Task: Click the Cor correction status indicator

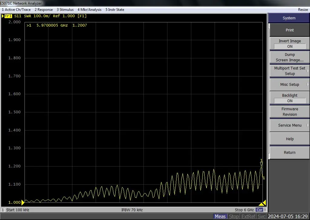Action: [x=259, y=210]
